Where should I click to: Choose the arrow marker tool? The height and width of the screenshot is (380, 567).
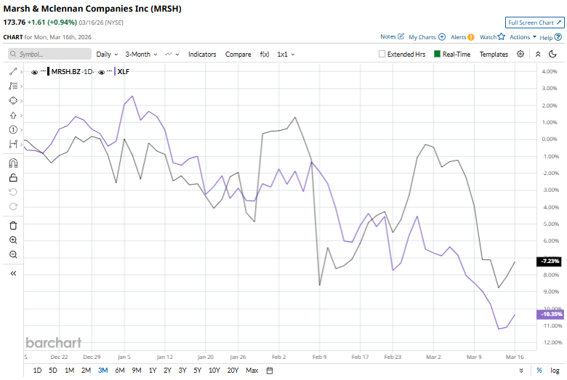tap(13, 116)
